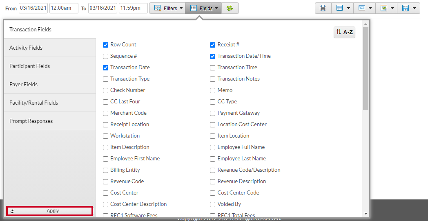Uncheck the Receipt # checkbox
This screenshot has width=428, height=221.
tap(213, 45)
